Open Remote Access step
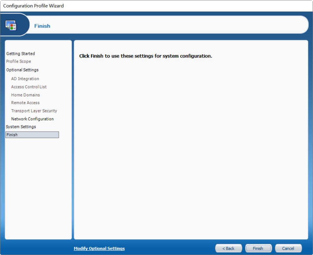313x255 pixels. tap(25, 103)
